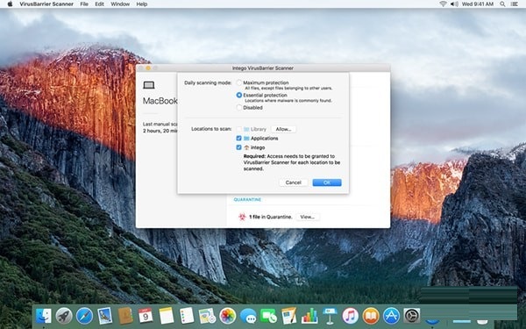Open Photos pinwheel icon in dock
526x329 pixels.
click(x=227, y=316)
